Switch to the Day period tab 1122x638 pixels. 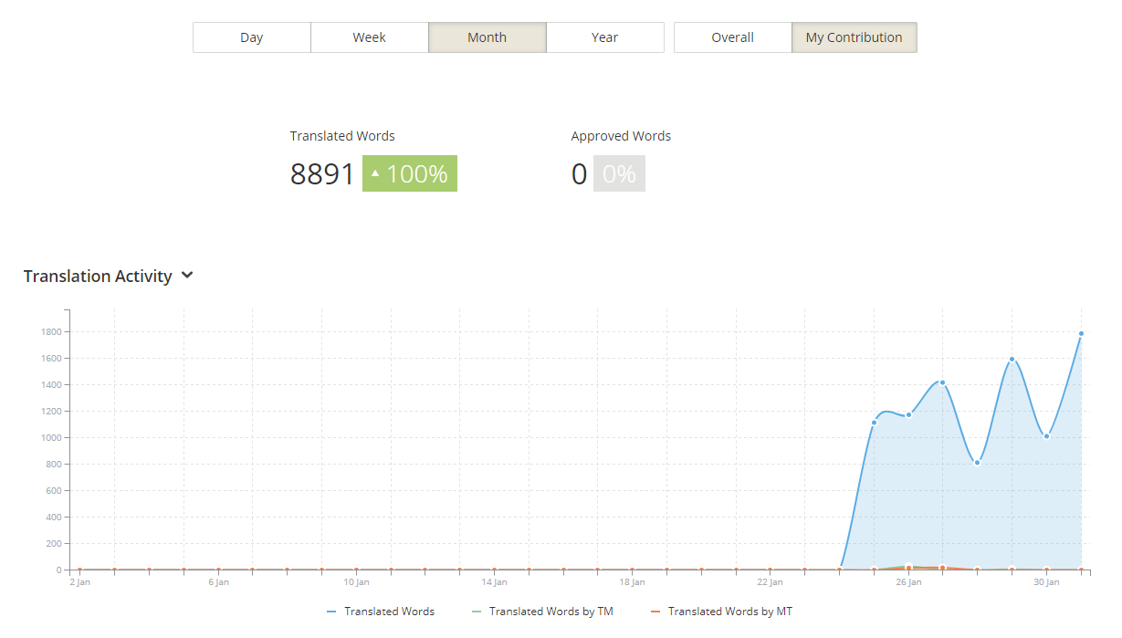click(252, 37)
